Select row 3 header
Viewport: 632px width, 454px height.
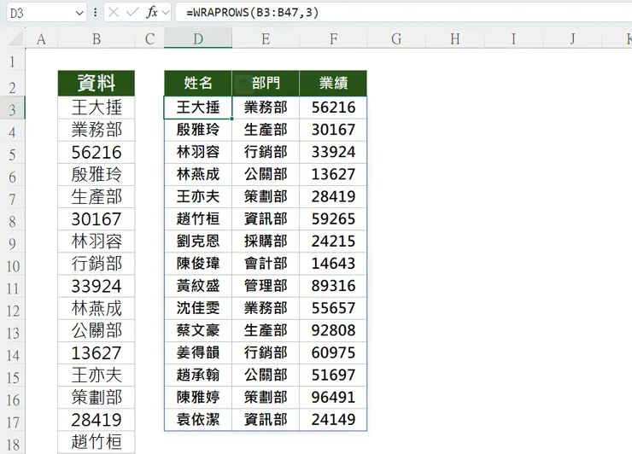coord(13,109)
